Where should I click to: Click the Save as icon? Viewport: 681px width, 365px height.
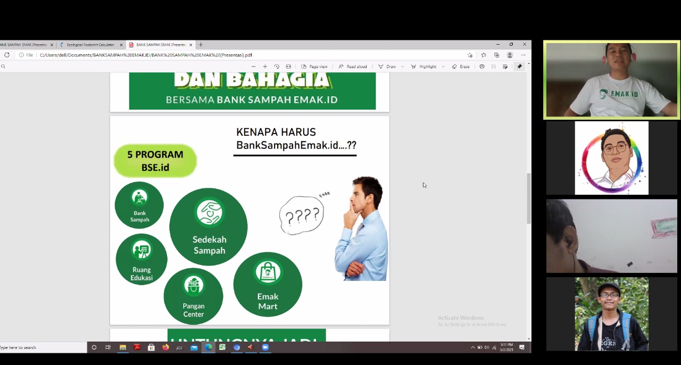point(505,67)
